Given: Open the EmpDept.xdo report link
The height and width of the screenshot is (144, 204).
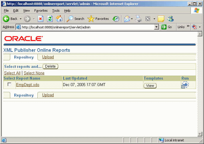Looking at the screenshot, I should [28, 85].
